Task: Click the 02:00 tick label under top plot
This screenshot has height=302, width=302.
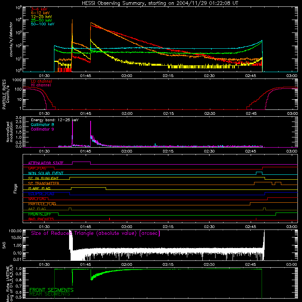Action: 127,76
